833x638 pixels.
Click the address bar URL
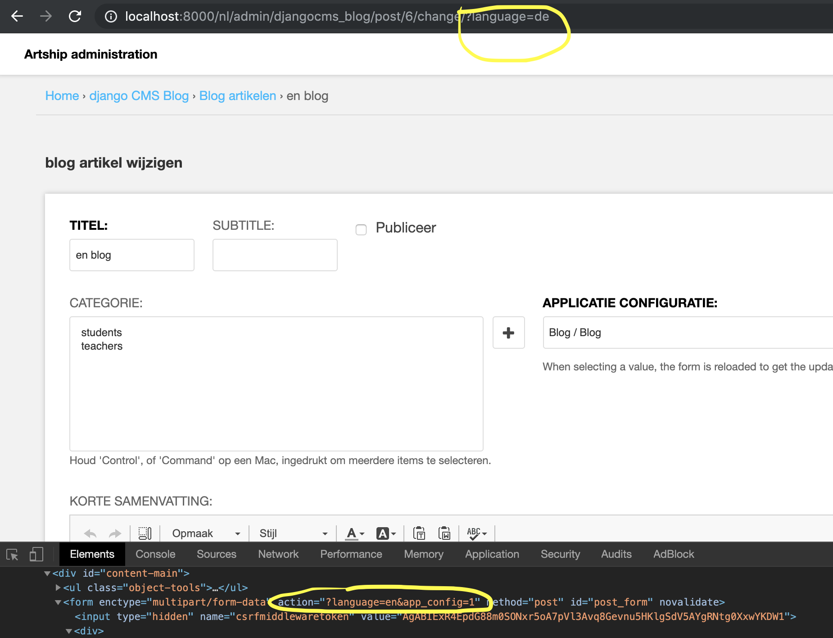(337, 17)
